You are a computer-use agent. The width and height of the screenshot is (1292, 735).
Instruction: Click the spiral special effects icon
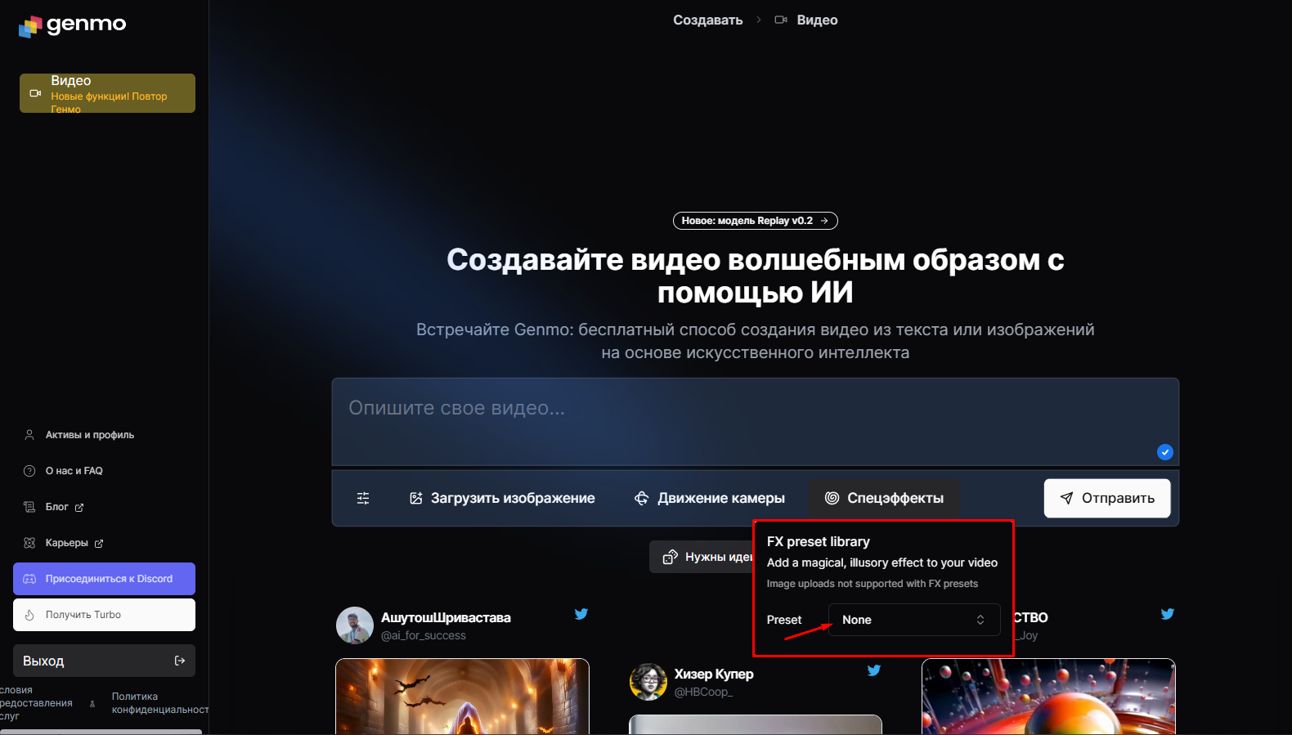(832, 498)
